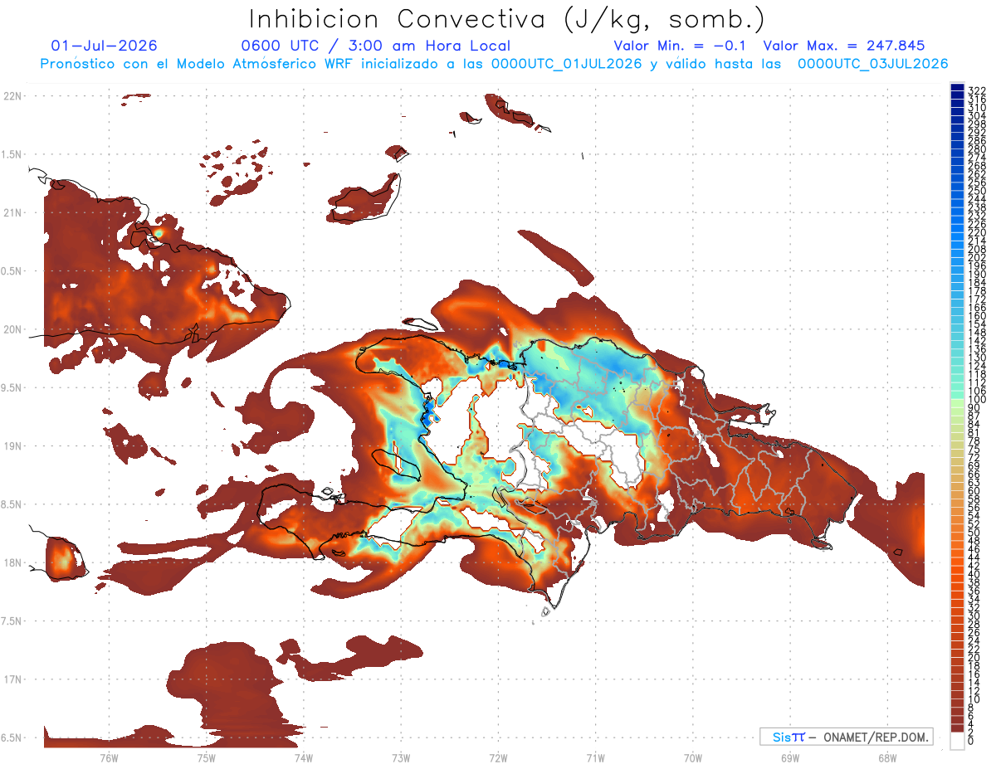
Task: Click the "17N" latitude label
Action: coord(12,679)
